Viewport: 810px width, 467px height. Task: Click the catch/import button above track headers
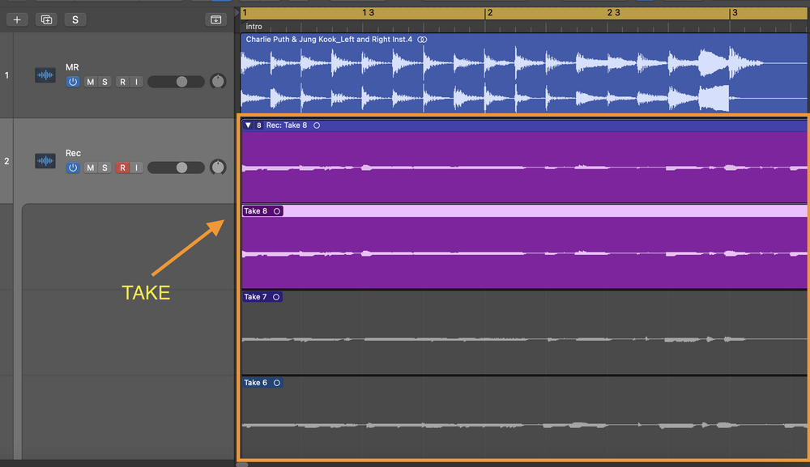tap(215, 19)
